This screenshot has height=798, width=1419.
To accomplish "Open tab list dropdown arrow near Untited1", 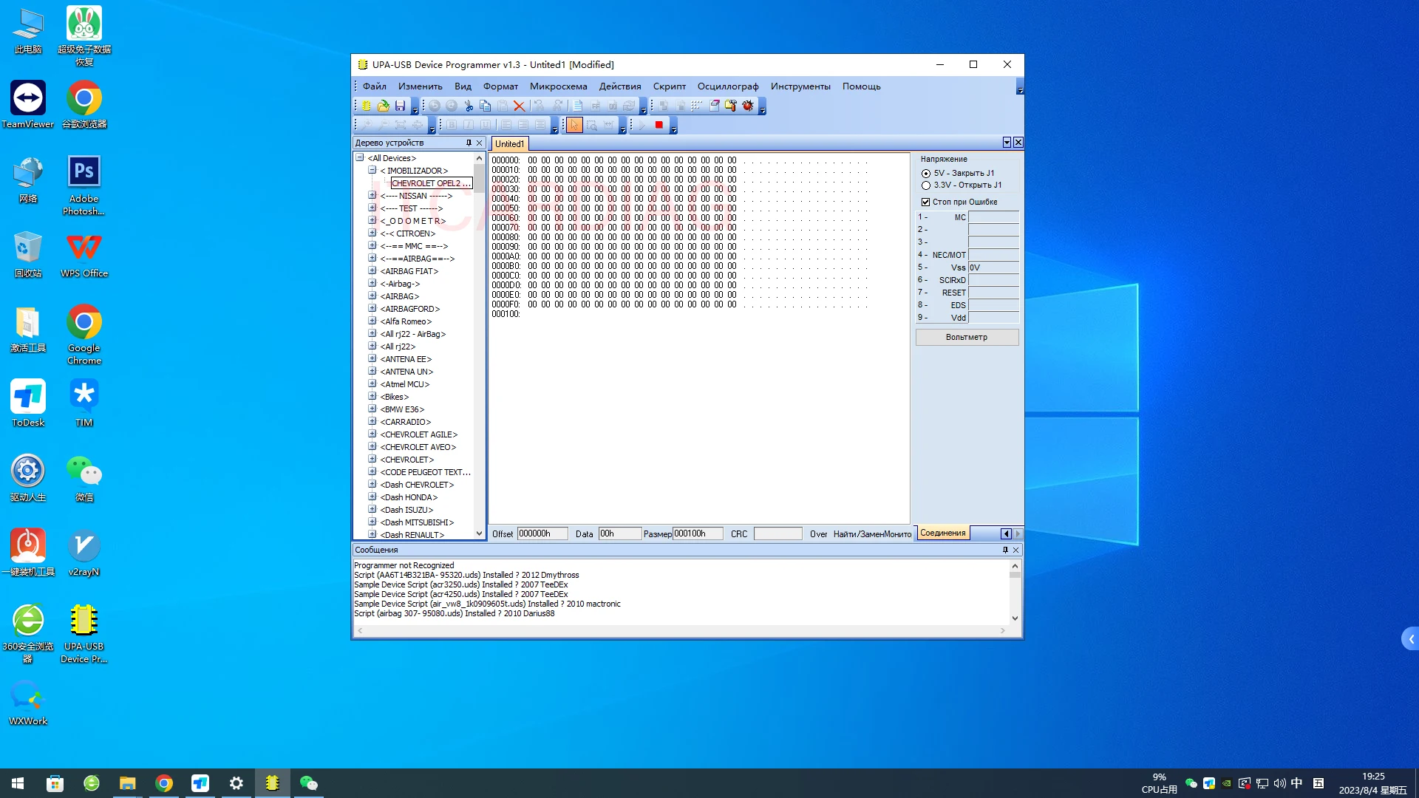I will tap(1007, 142).
